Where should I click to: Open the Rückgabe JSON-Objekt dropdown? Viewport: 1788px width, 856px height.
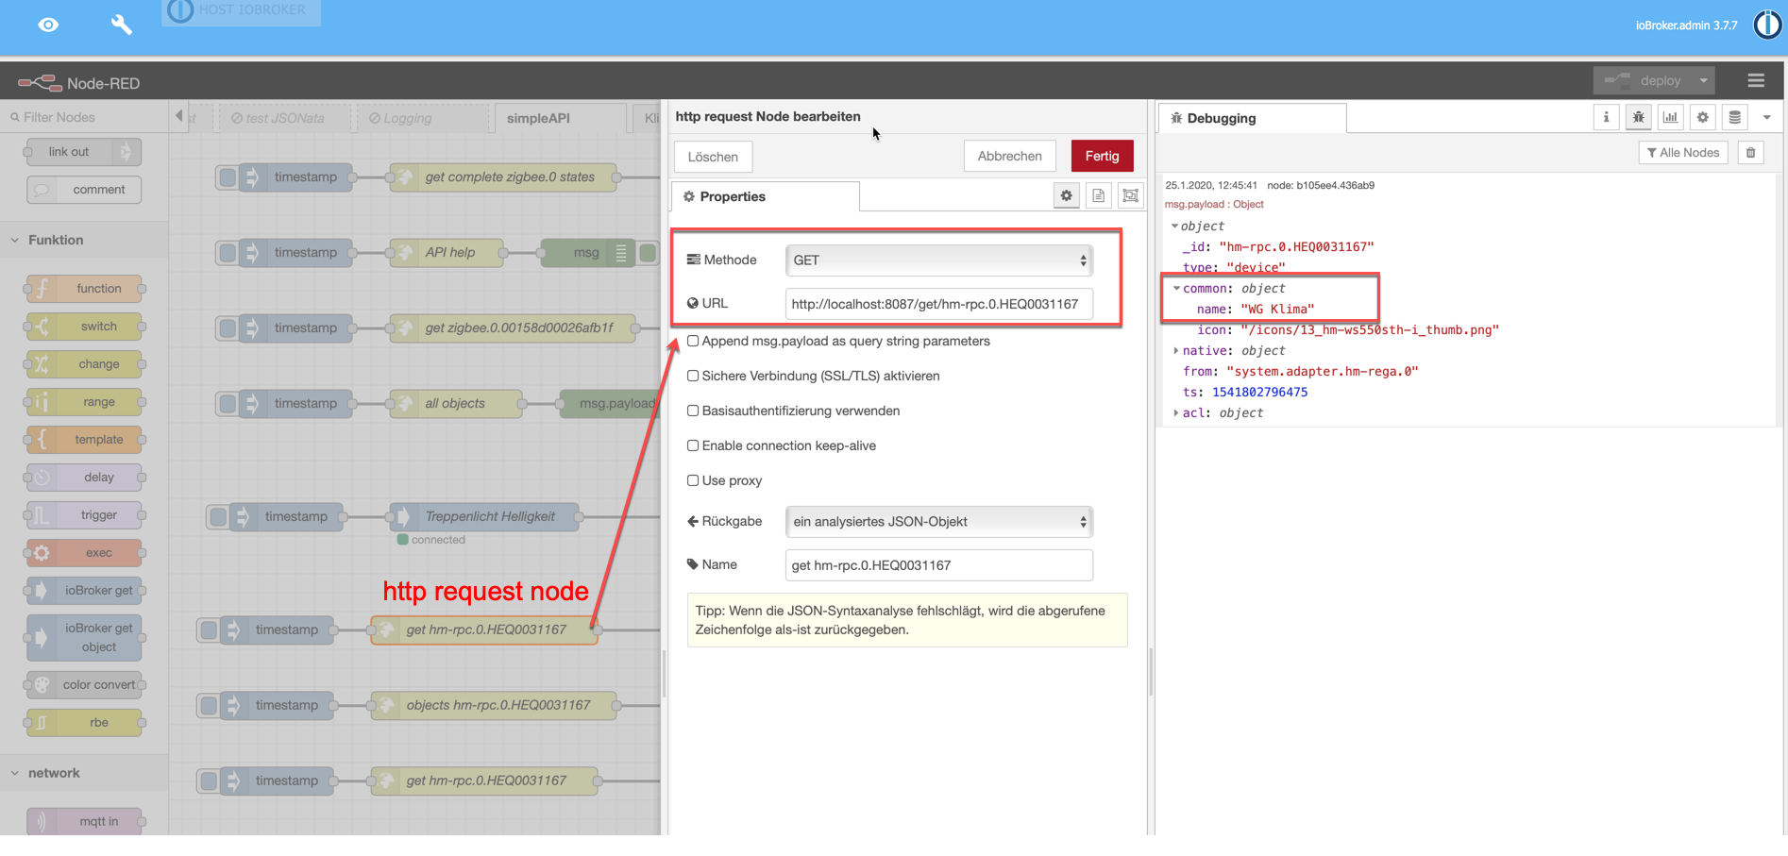pyautogui.click(x=939, y=522)
